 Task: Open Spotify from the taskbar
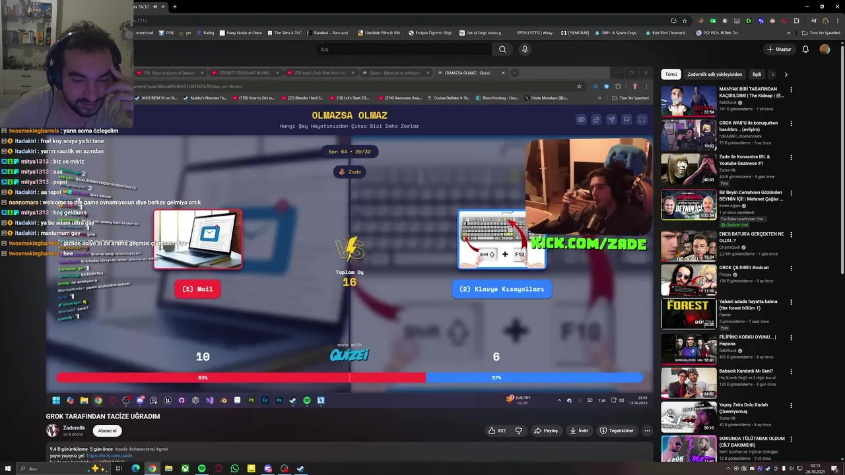pos(201,469)
